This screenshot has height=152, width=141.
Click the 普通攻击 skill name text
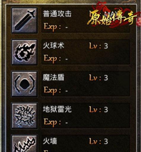tap(57, 14)
